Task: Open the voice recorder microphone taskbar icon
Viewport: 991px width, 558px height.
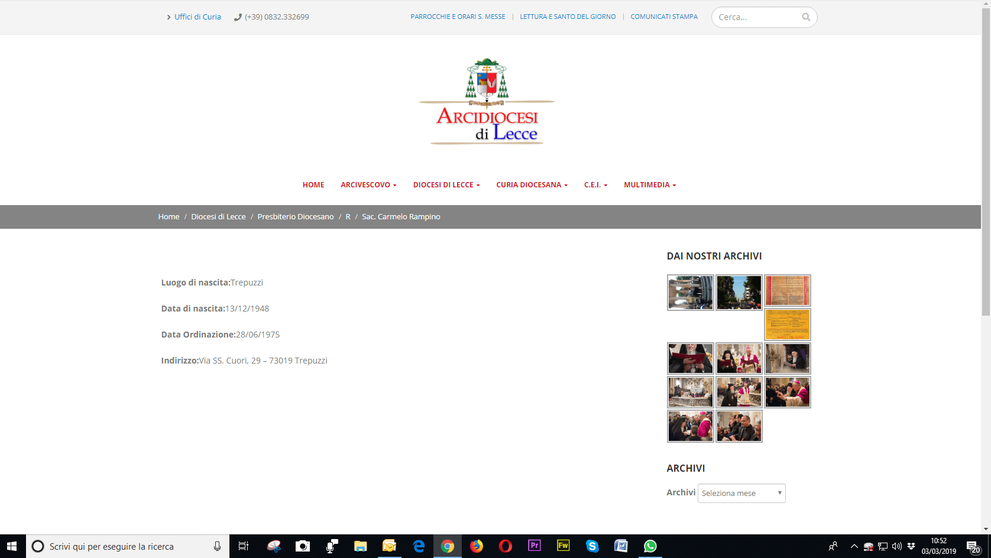Action: pyautogui.click(x=332, y=546)
